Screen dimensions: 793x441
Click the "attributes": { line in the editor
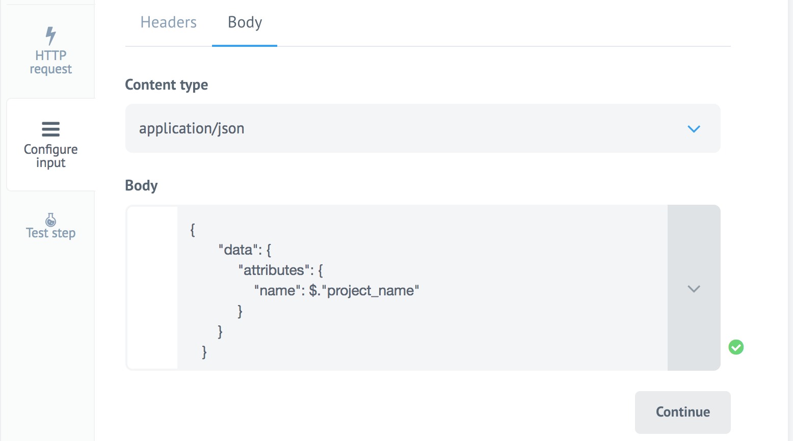(280, 270)
